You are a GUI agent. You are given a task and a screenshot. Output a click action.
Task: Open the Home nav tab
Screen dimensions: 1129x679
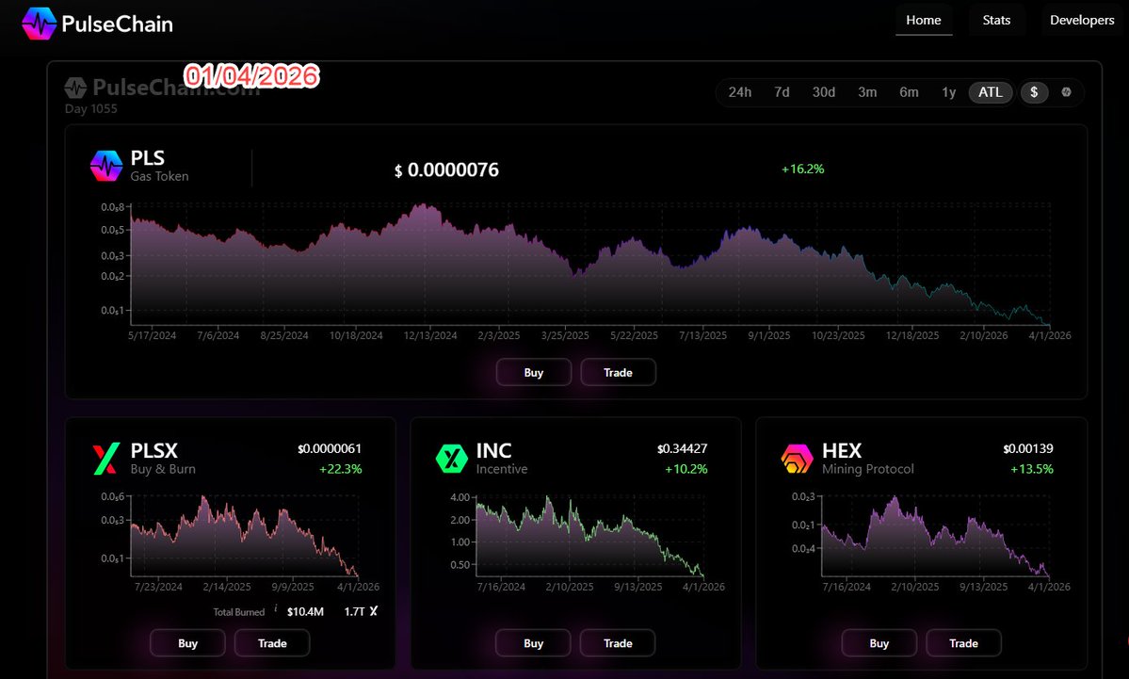[x=924, y=20]
